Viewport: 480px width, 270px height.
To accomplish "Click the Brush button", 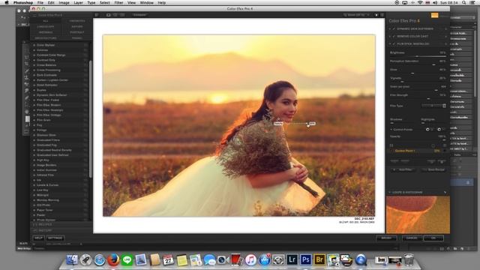I will (386, 238).
